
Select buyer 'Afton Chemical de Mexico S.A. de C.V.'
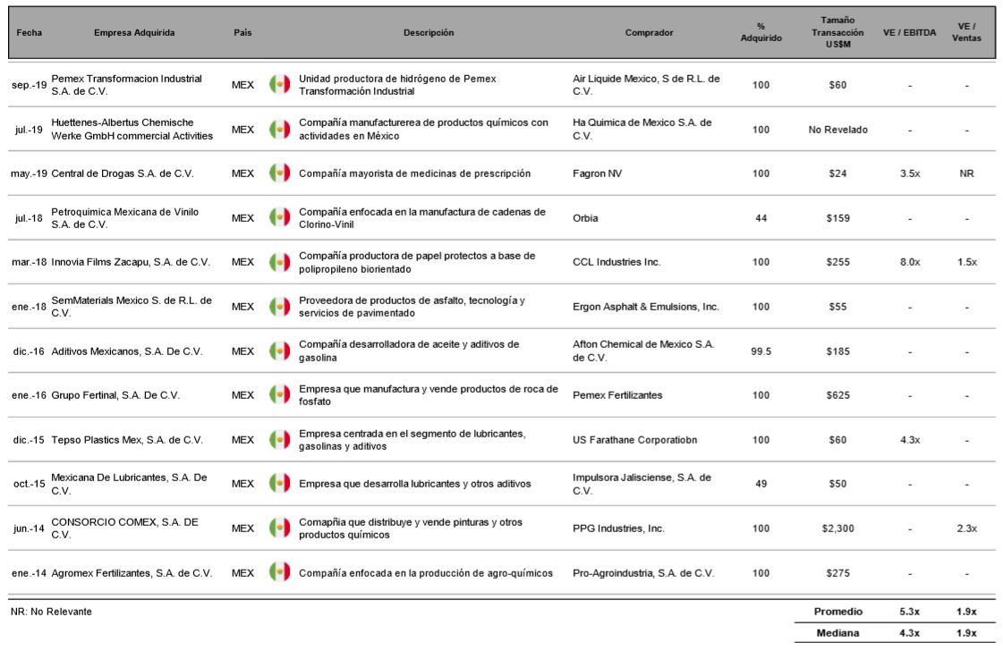(x=642, y=351)
